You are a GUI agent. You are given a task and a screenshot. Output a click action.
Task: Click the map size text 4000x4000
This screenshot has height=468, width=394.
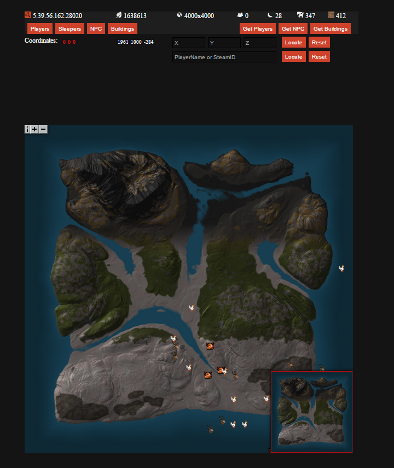point(199,15)
